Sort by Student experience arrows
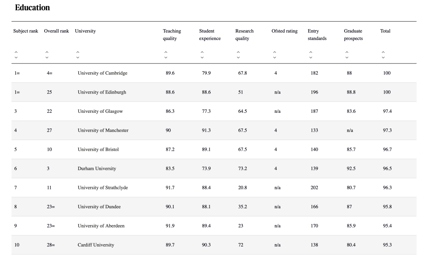Viewport: 427px width, 256px height. tap(202, 55)
